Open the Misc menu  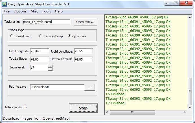34,11
